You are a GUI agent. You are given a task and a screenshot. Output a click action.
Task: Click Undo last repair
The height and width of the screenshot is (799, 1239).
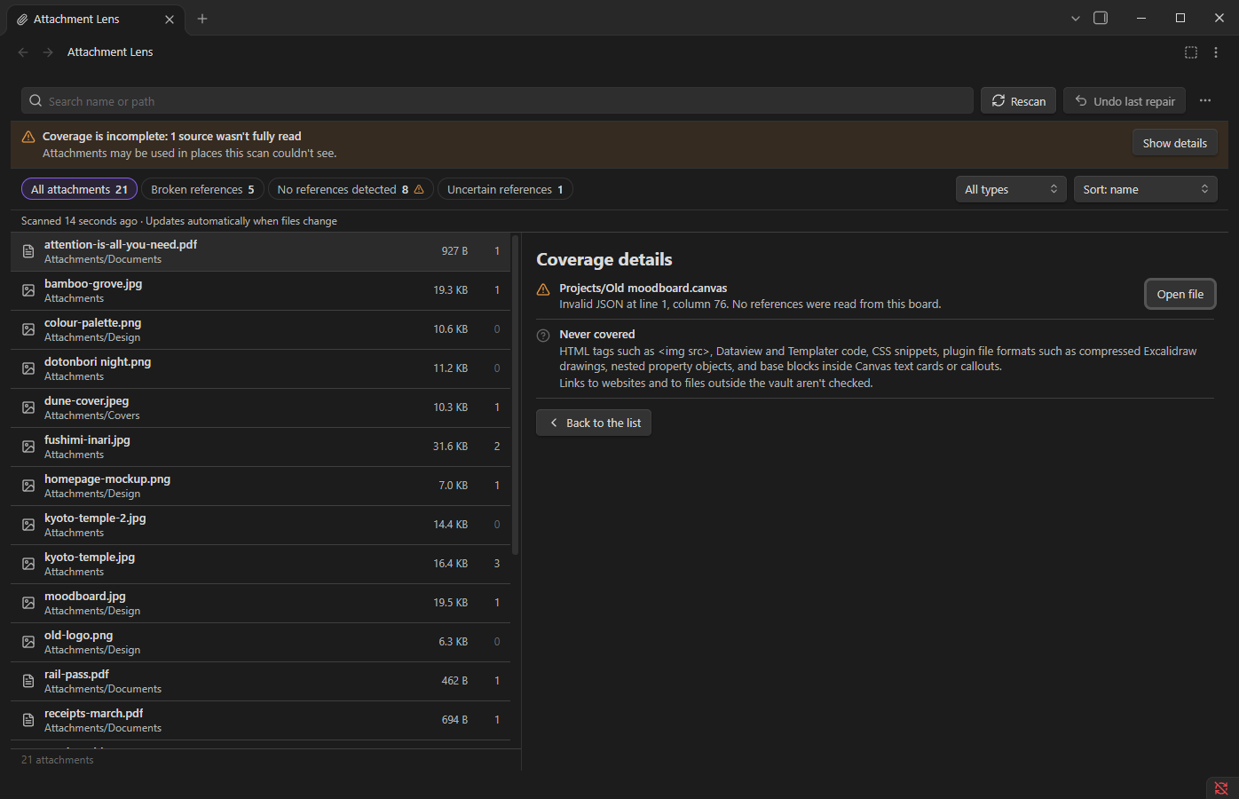coord(1125,101)
